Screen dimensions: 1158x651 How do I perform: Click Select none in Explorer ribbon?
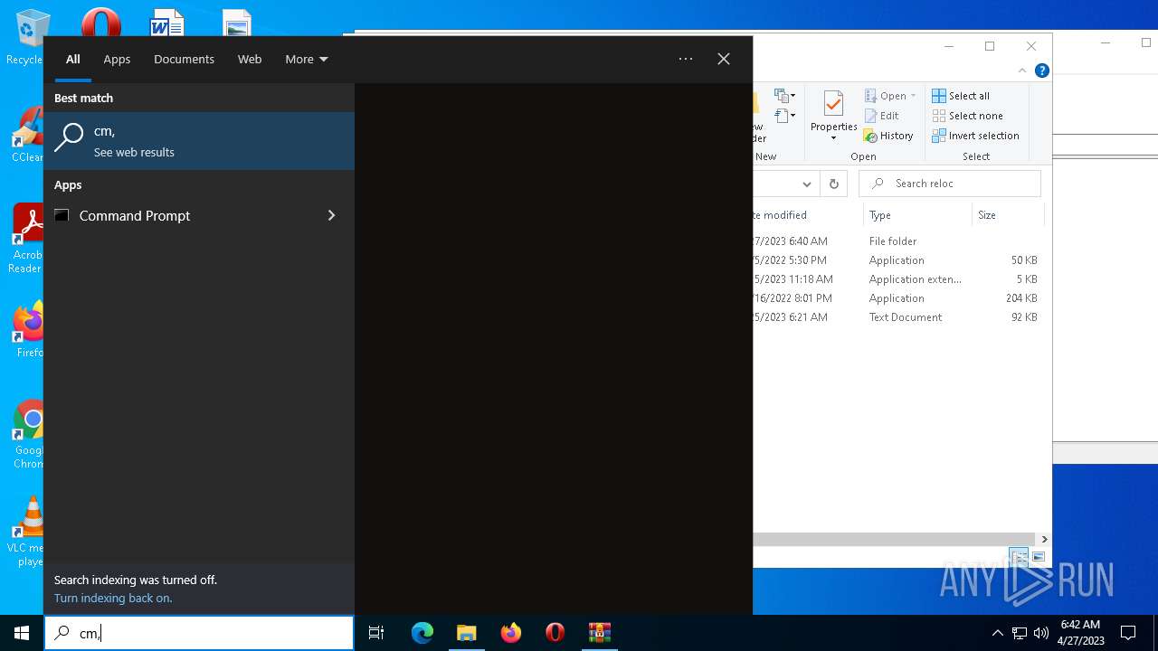[967, 116]
